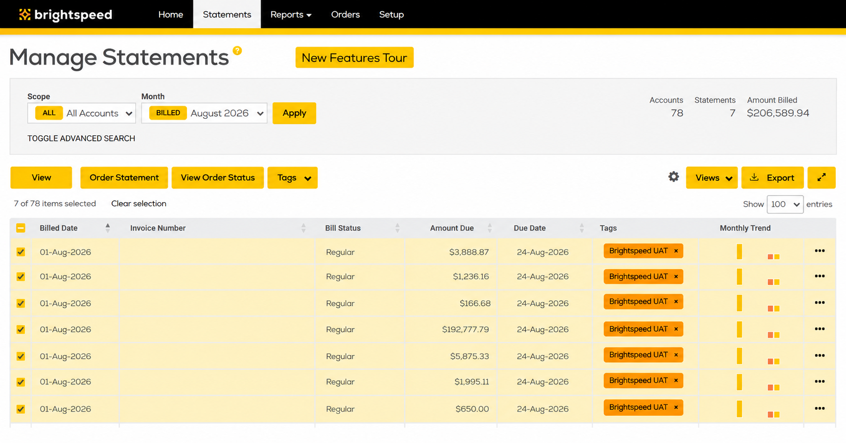Sort by Due Date arrows
This screenshot has height=443, width=846.
[x=582, y=228]
